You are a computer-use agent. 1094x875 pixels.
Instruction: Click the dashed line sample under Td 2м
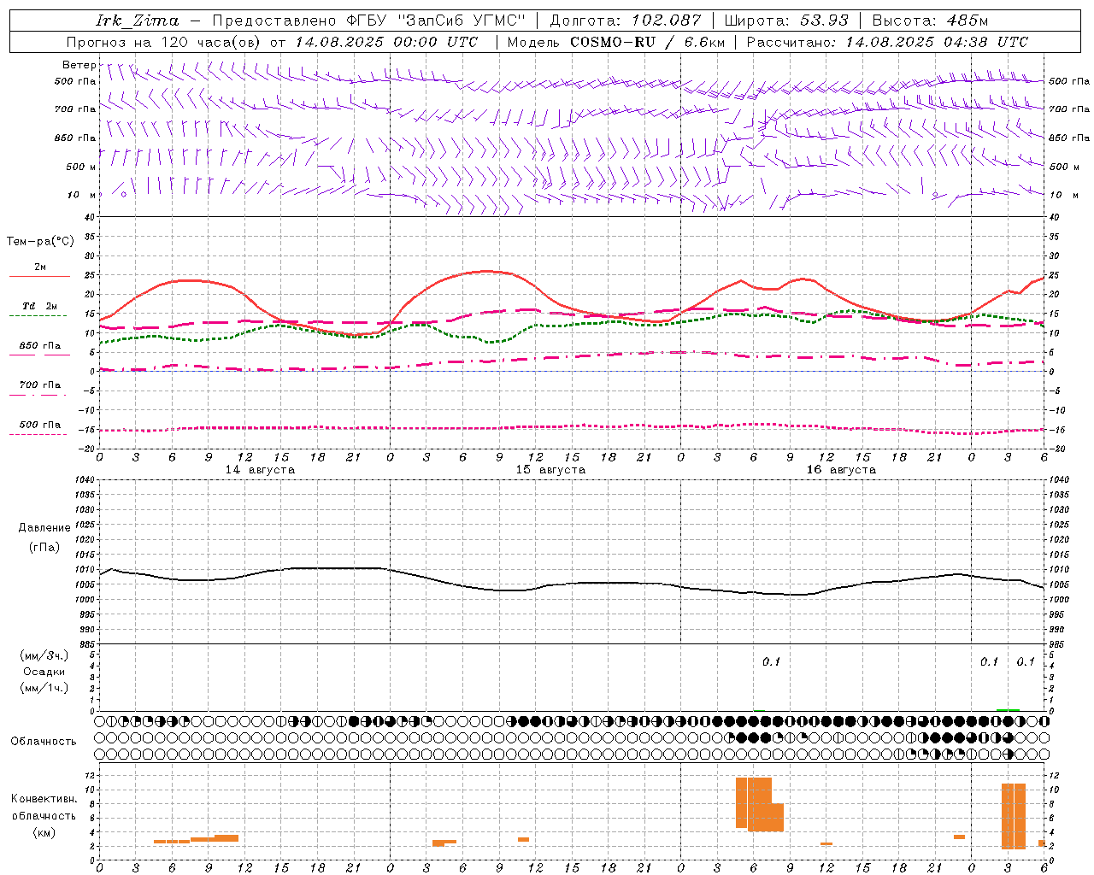click(38, 316)
